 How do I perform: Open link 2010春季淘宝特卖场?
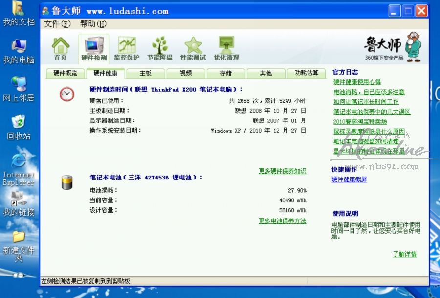click(x=360, y=121)
